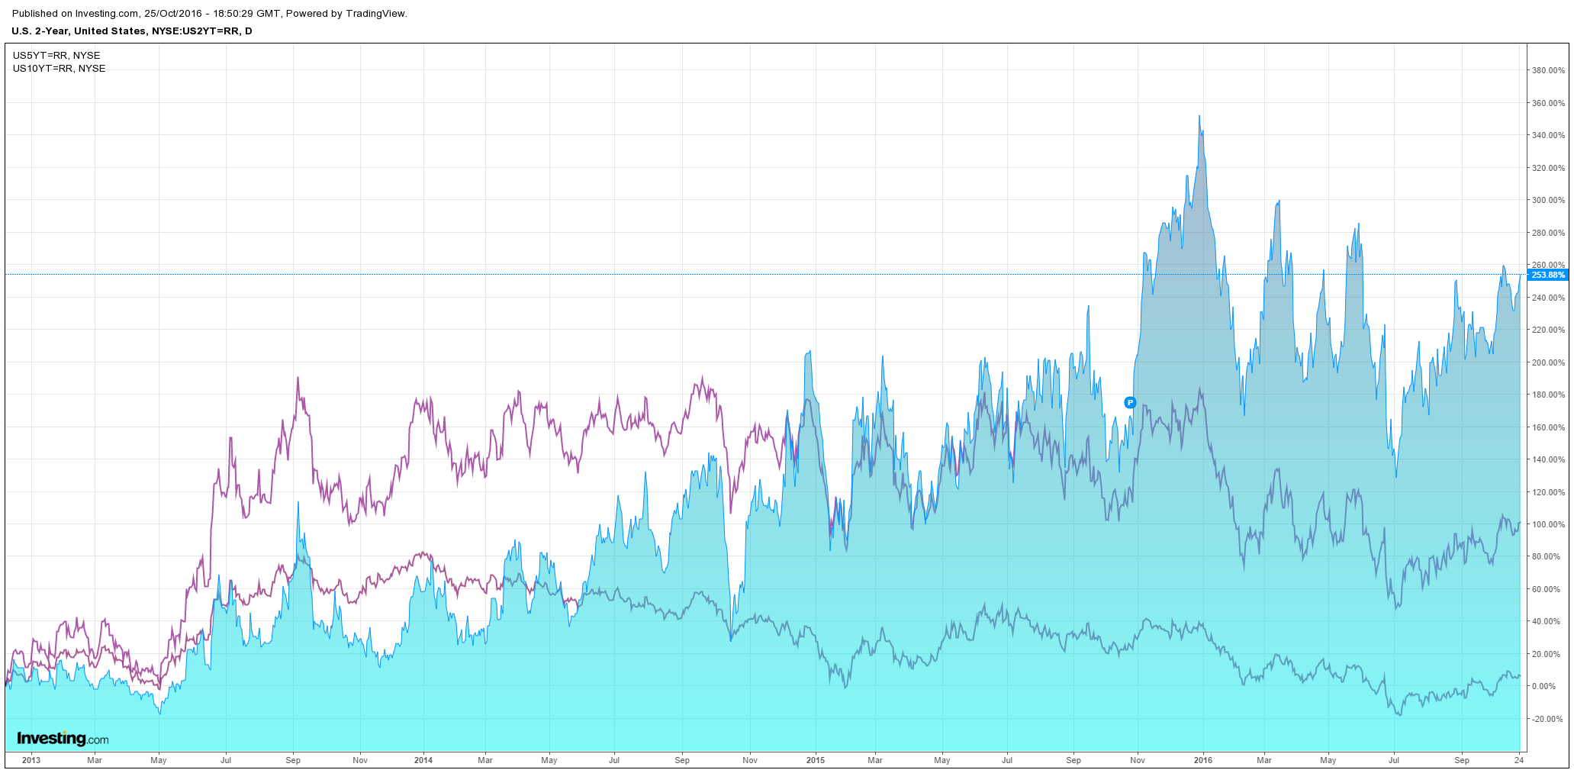The width and height of the screenshot is (1574, 770).
Task: Click the 300.00% axis label
Action: click(x=1549, y=200)
